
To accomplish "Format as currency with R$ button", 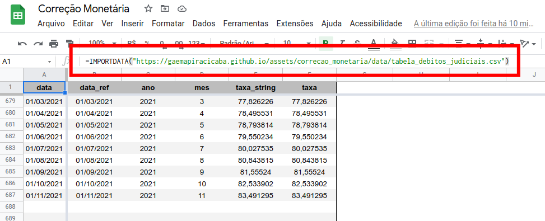I will pyautogui.click(x=132, y=43).
